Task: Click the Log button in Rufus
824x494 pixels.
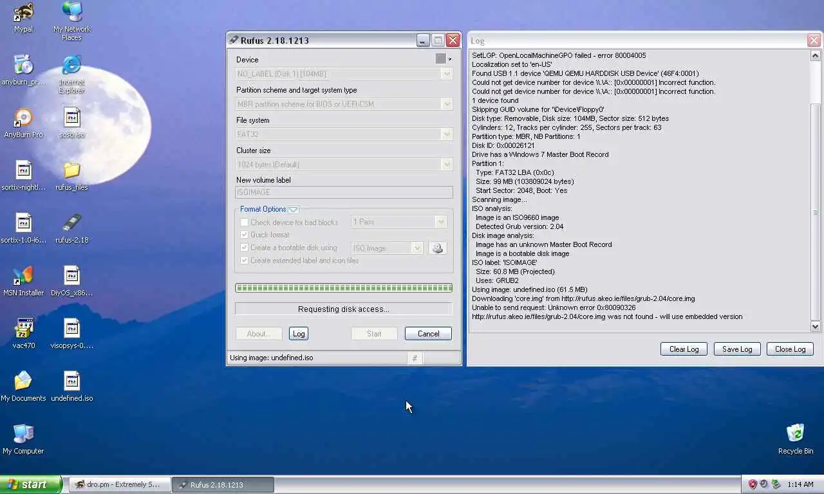Action: (x=299, y=334)
